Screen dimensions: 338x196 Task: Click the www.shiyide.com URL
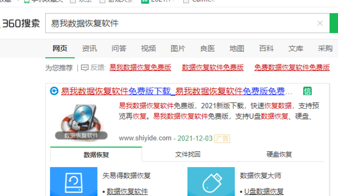click(x=145, y=138)
